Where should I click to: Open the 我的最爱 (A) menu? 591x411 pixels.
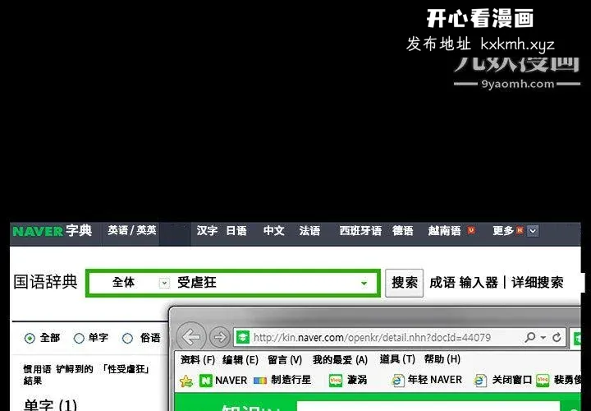point(340,360)
